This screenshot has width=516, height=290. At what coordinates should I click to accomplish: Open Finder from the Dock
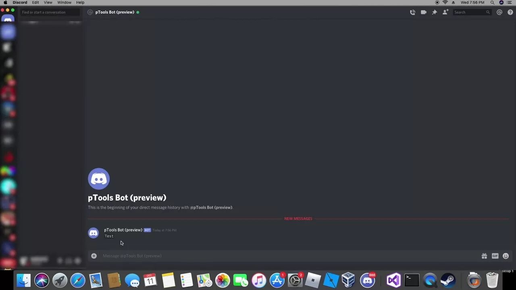point(23,280)
